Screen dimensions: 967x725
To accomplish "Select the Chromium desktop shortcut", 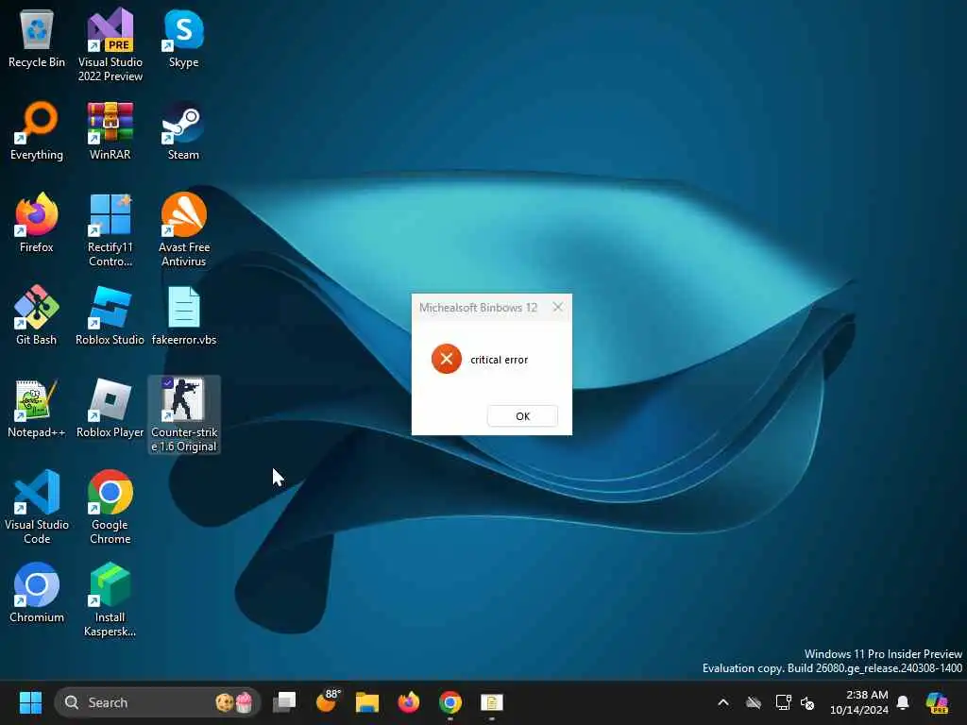I will [37, 593].
